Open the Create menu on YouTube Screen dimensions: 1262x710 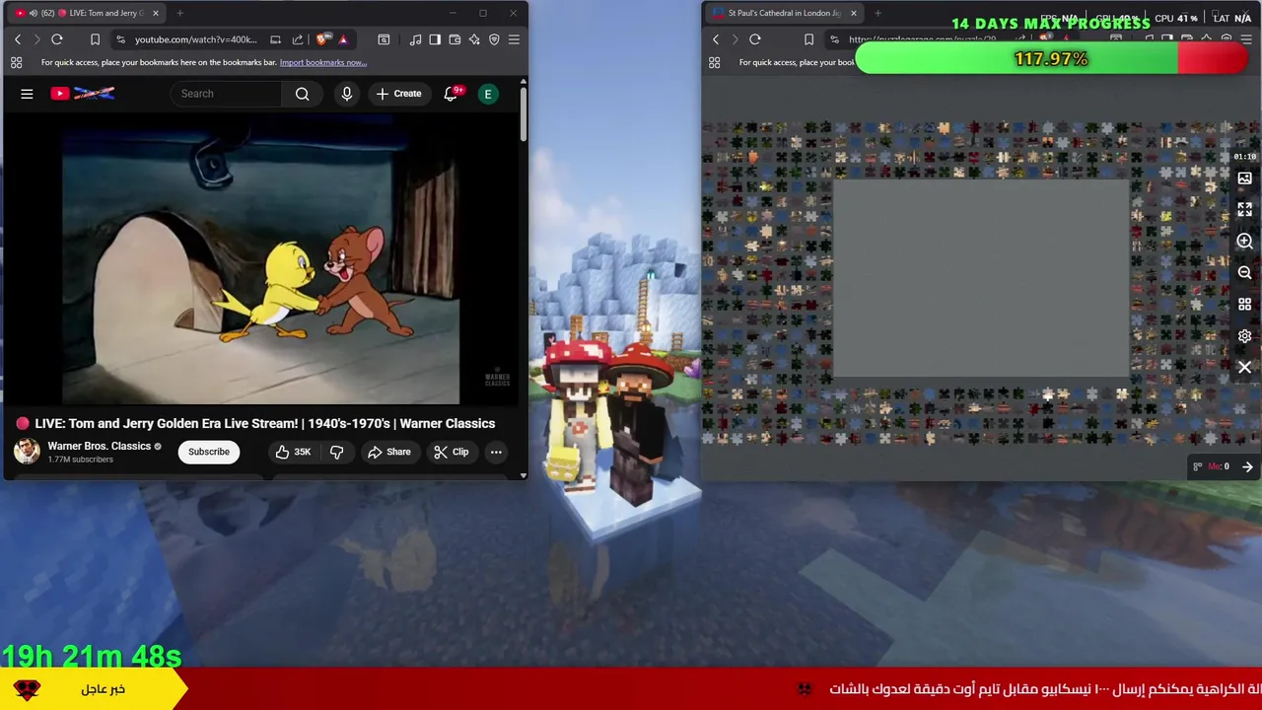pyautogui.click(x=398, y=94)
